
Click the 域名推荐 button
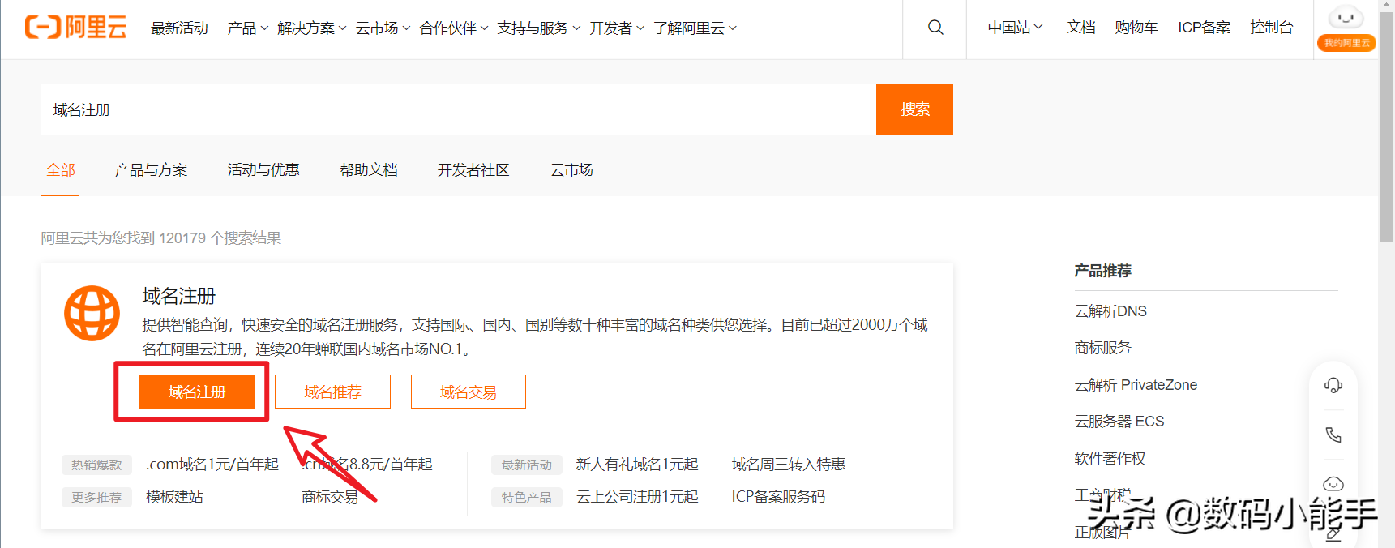[x=332, y=392]
